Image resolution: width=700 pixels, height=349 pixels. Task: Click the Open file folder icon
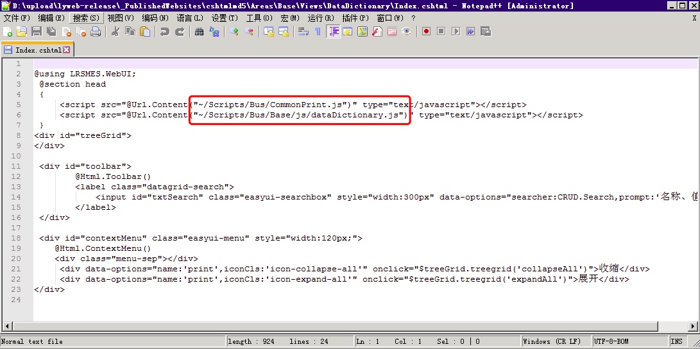click(x=22, y=31)
